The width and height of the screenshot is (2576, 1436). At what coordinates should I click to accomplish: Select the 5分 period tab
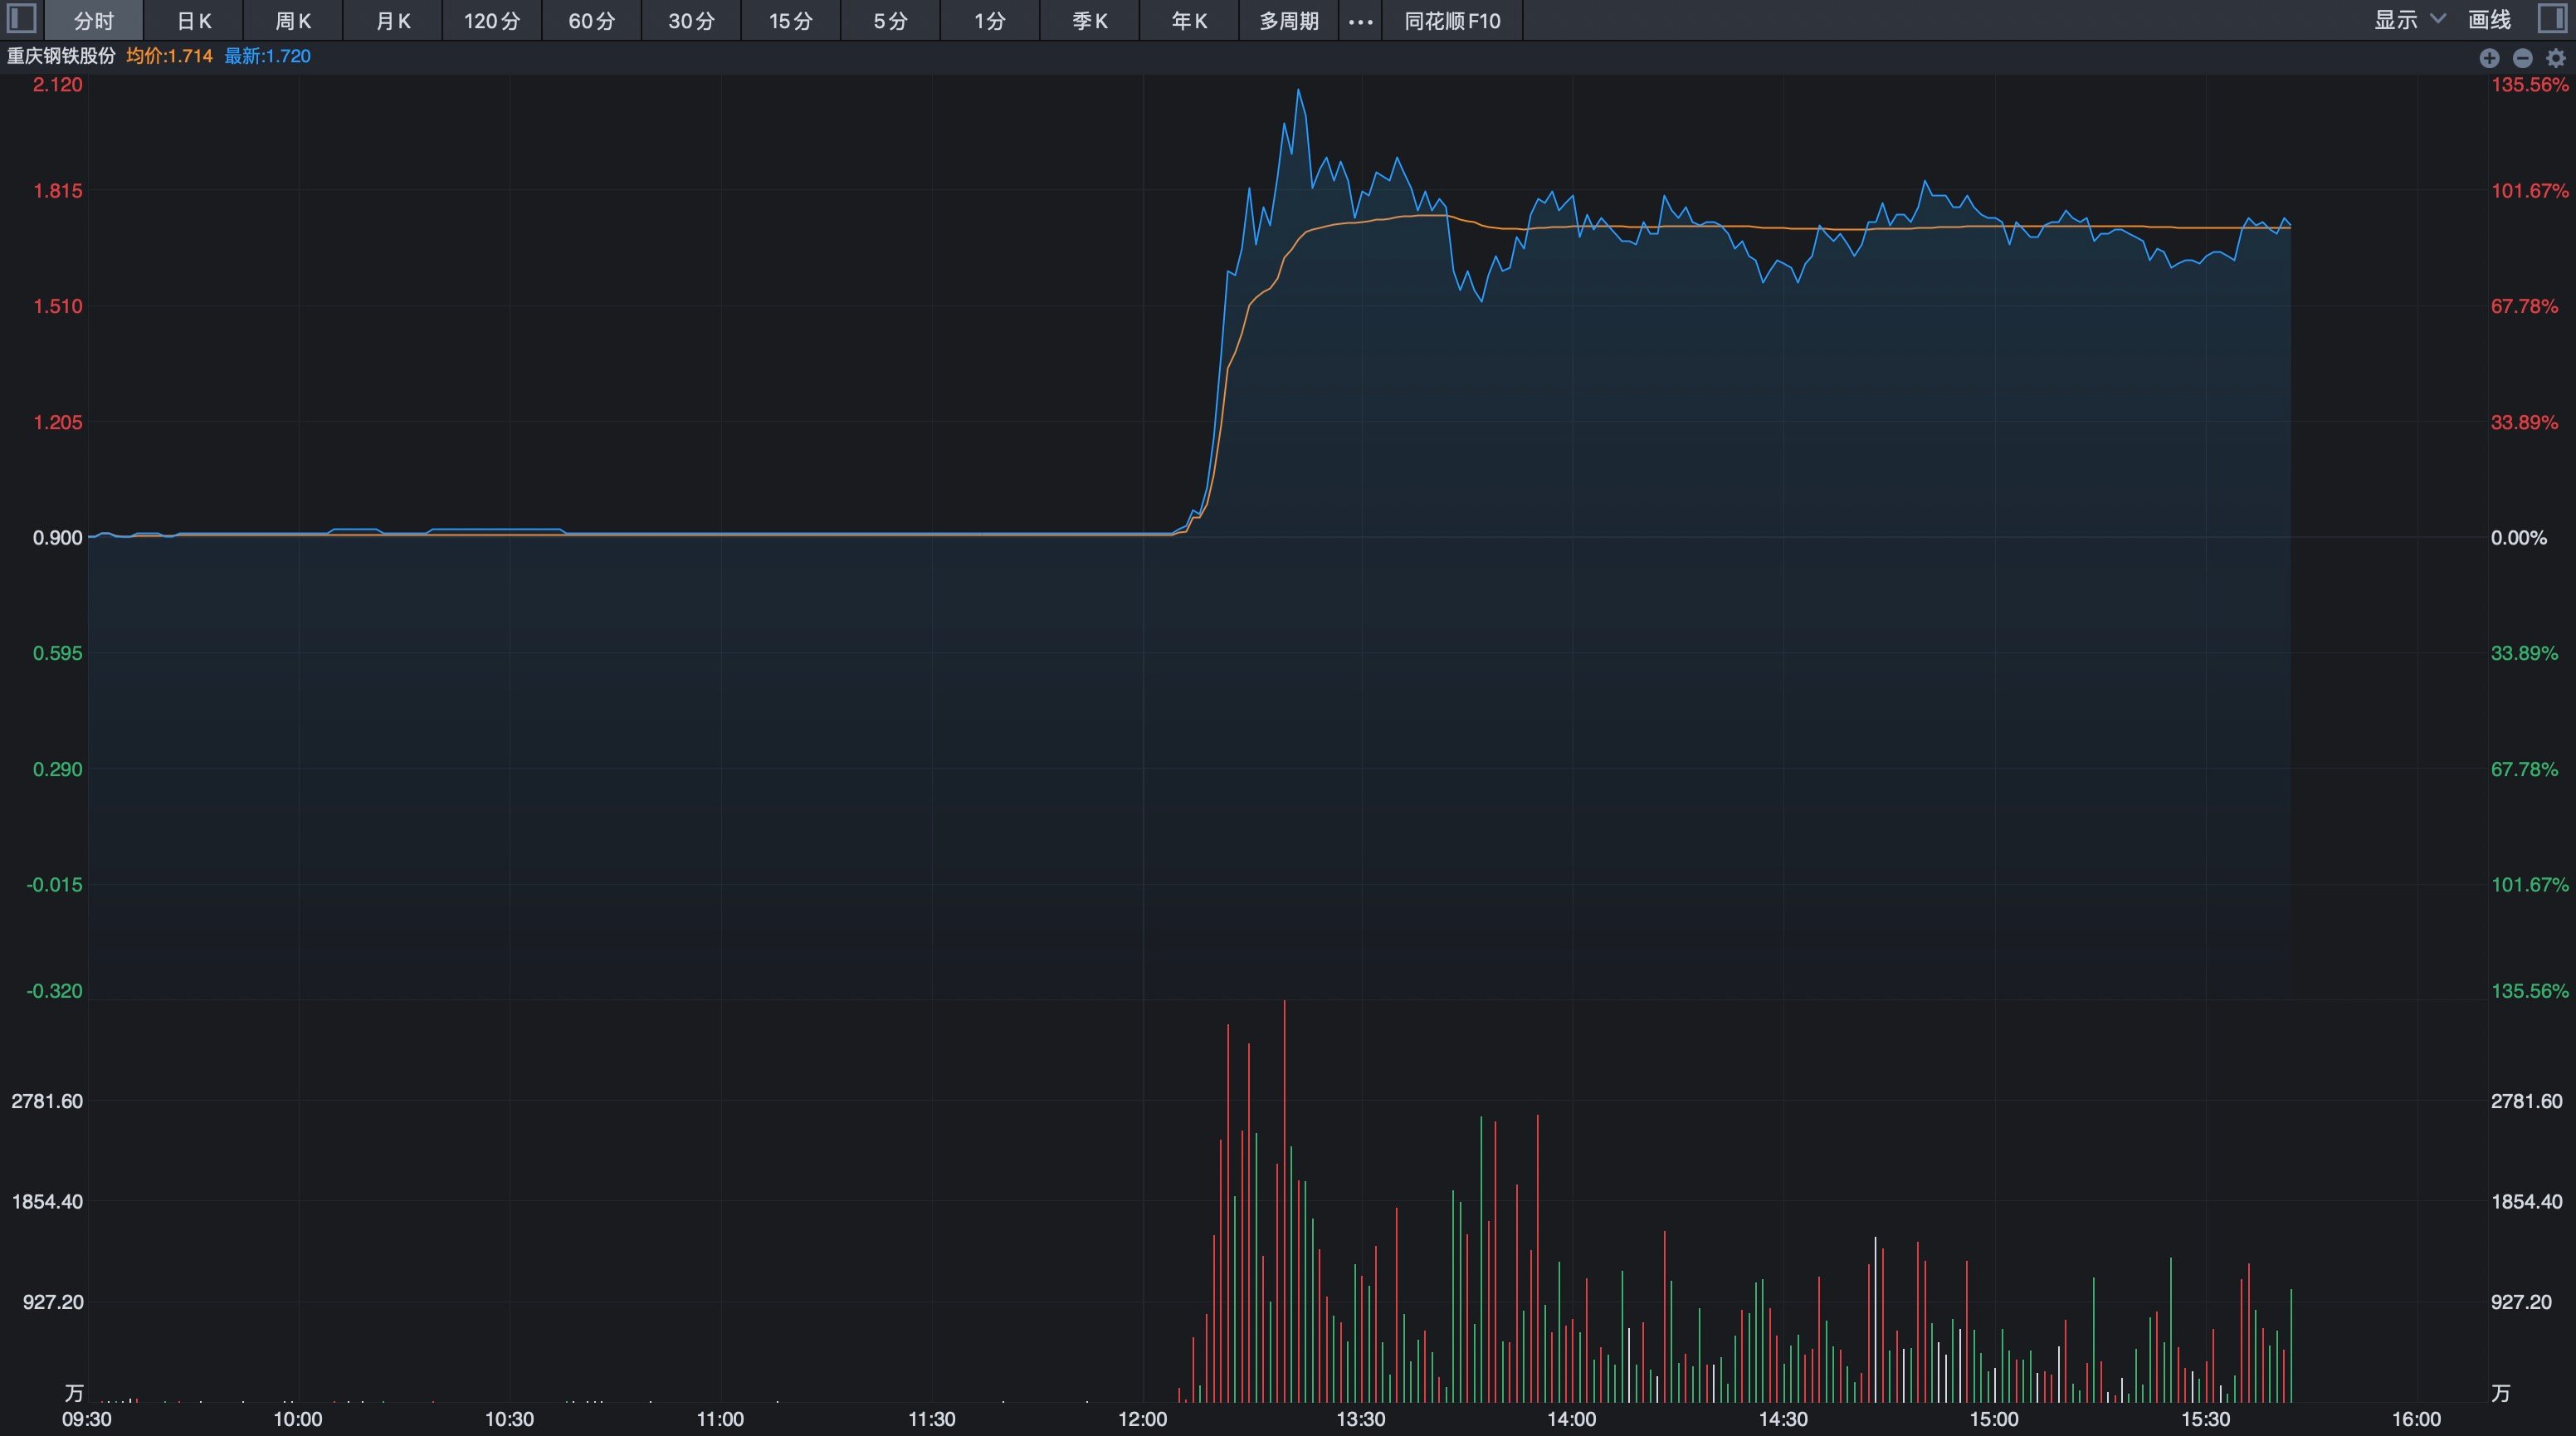pos(890,21)
